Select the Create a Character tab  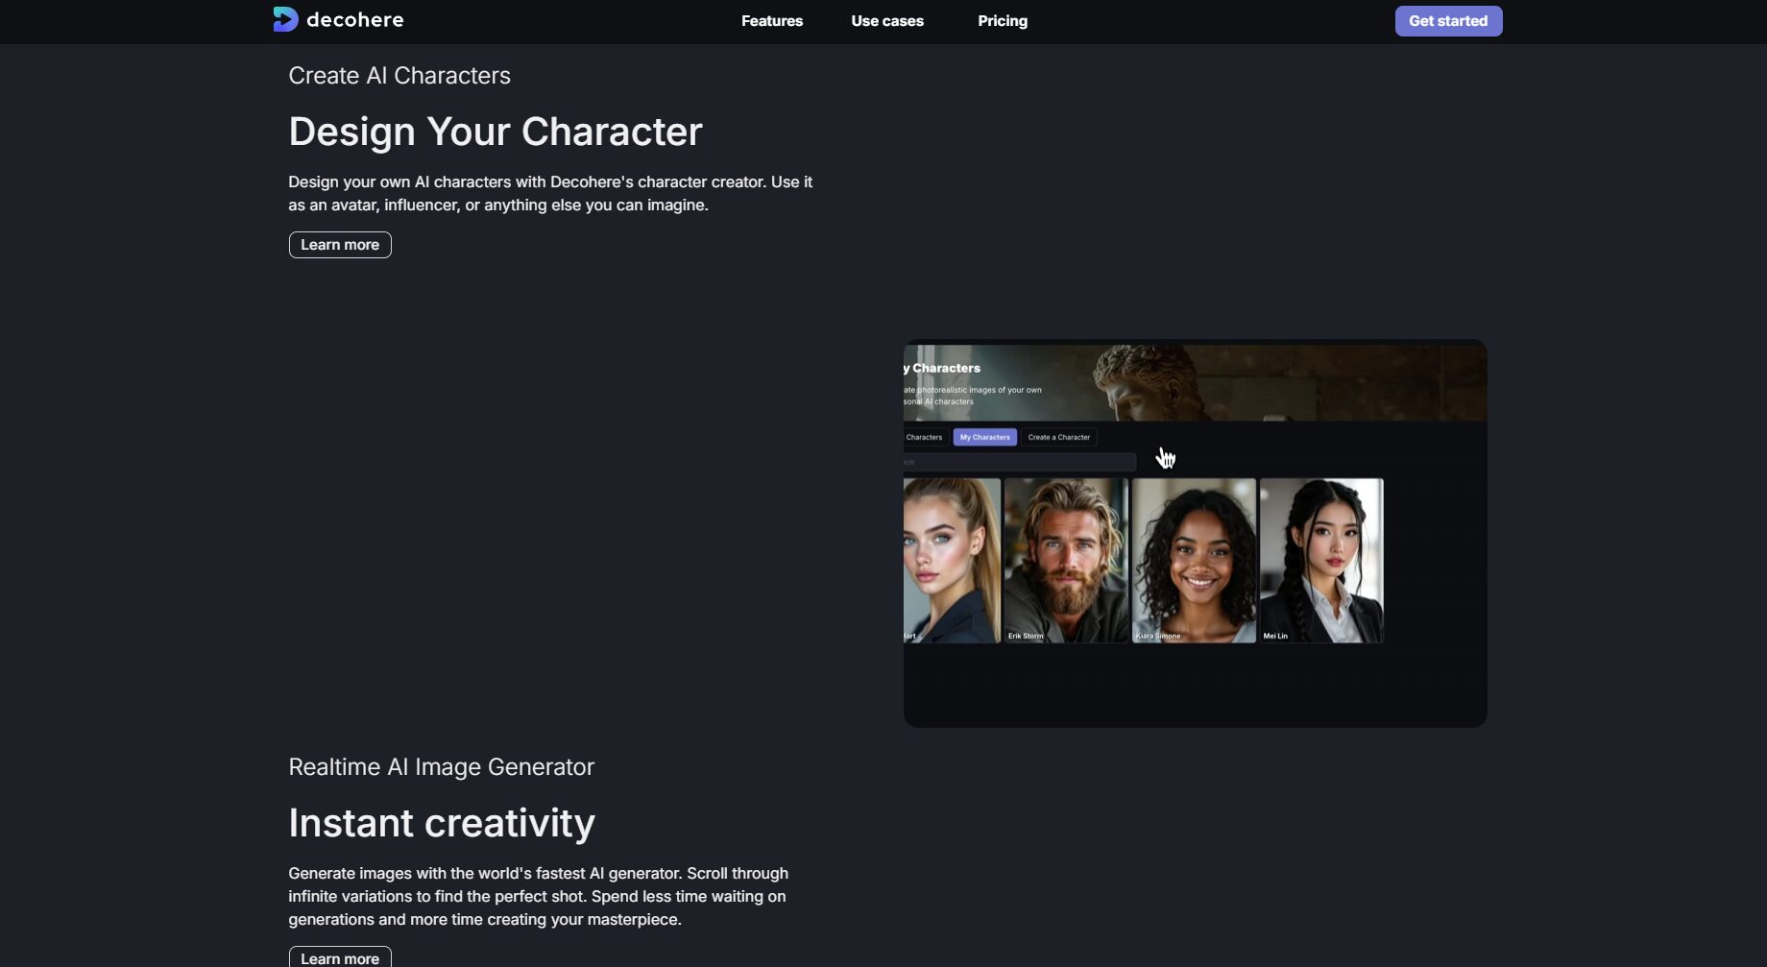coord(1058,437)
